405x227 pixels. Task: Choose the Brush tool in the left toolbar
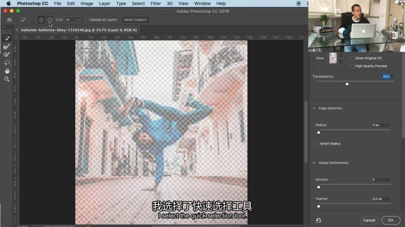point(7,54)
